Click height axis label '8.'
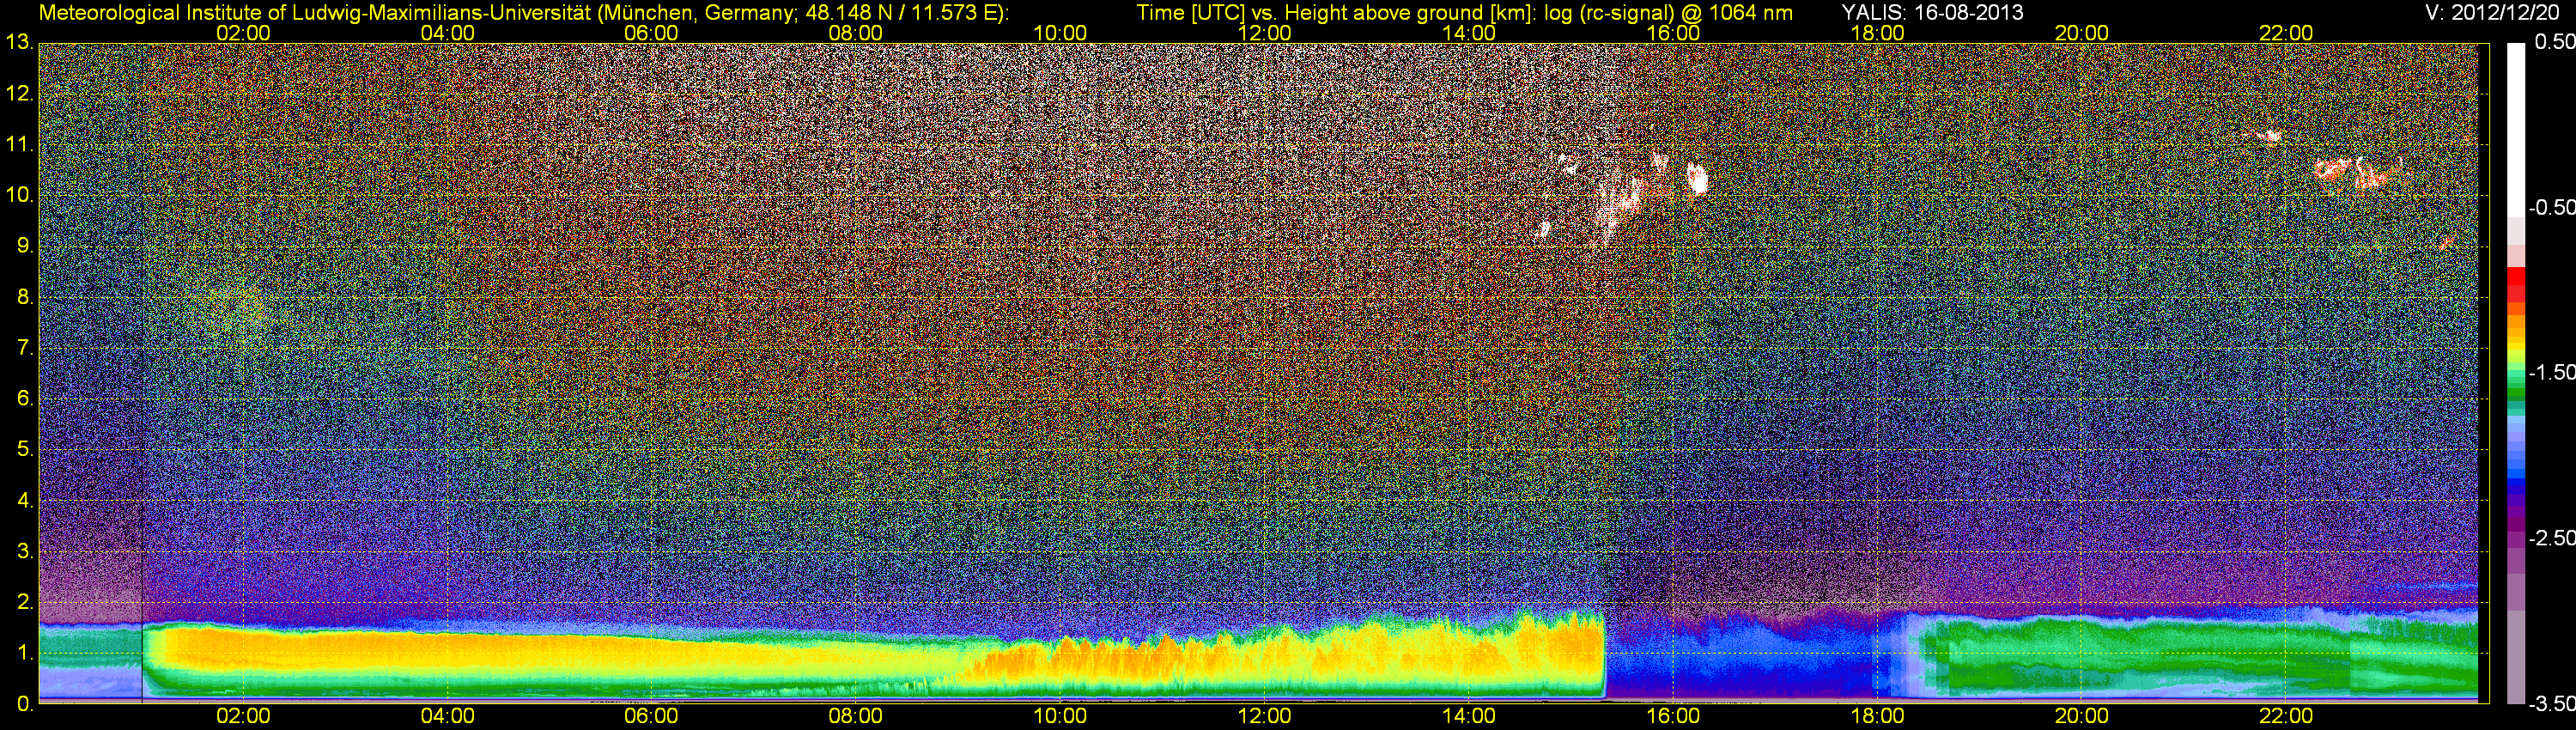The image size is (2576, 730). click(x=26, y=297)
